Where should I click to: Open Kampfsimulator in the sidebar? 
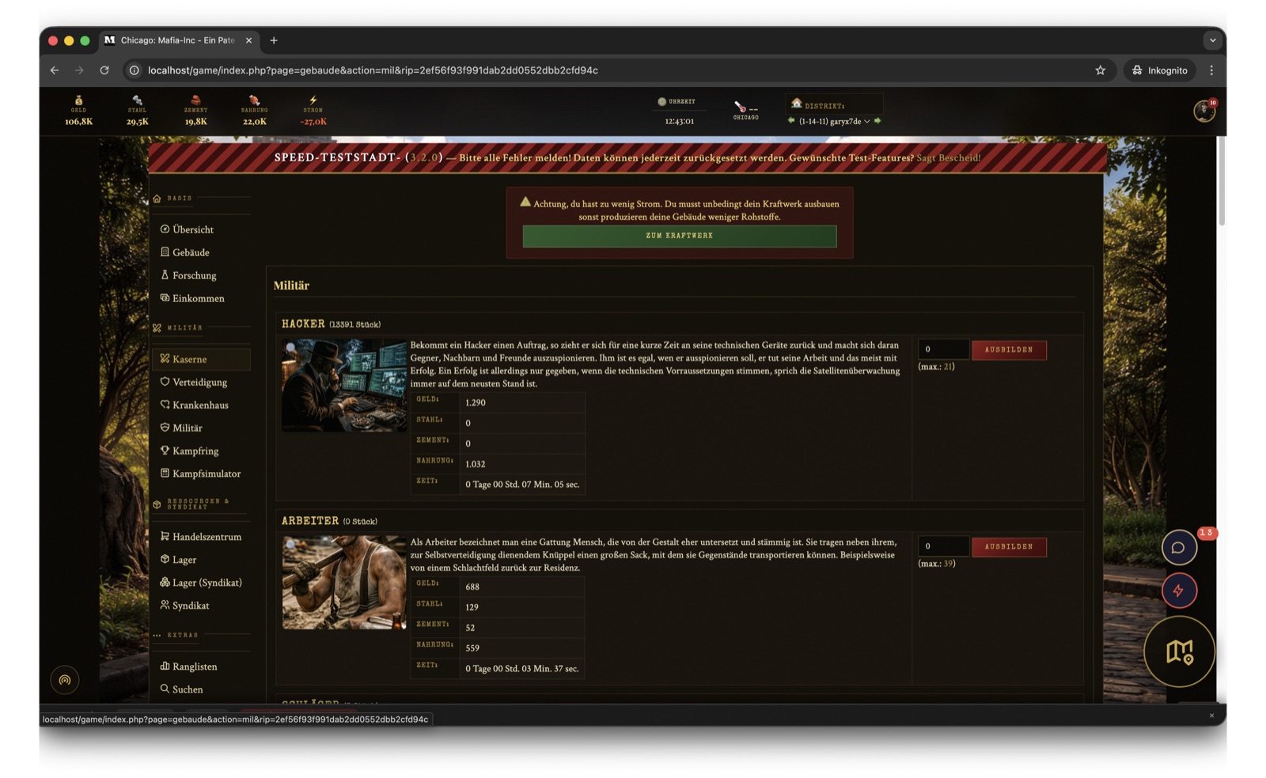(206, 474)
